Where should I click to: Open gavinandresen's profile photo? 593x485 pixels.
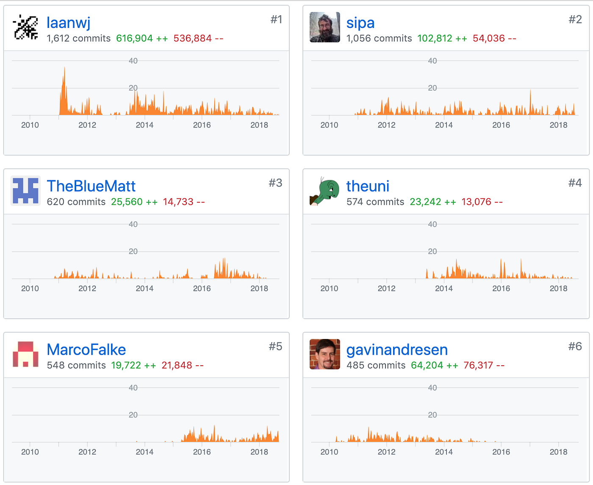coord(325,354)
